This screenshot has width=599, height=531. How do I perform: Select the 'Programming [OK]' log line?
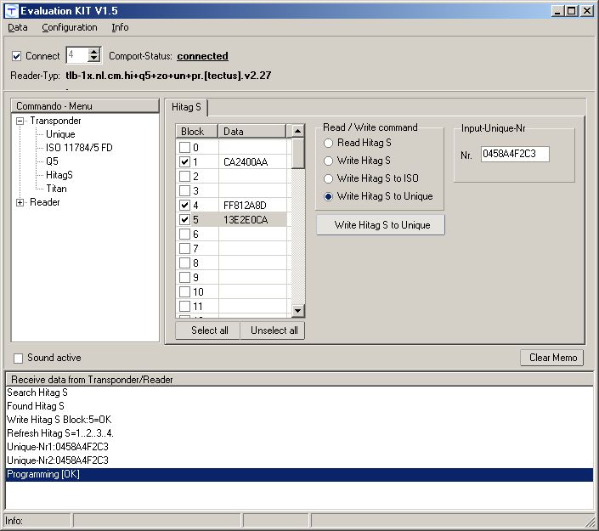299,474
